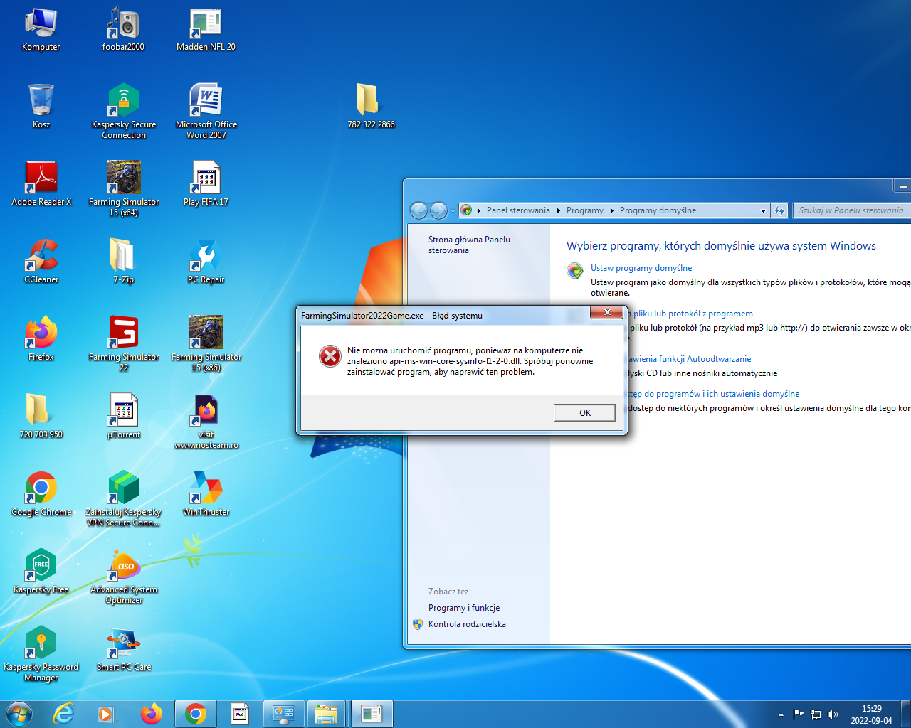Screen dimensions: 911x728
Task: Launch Farming Simulator 15 (x64) shortcut
Action: pyautogui.click(x=123, y=189)
